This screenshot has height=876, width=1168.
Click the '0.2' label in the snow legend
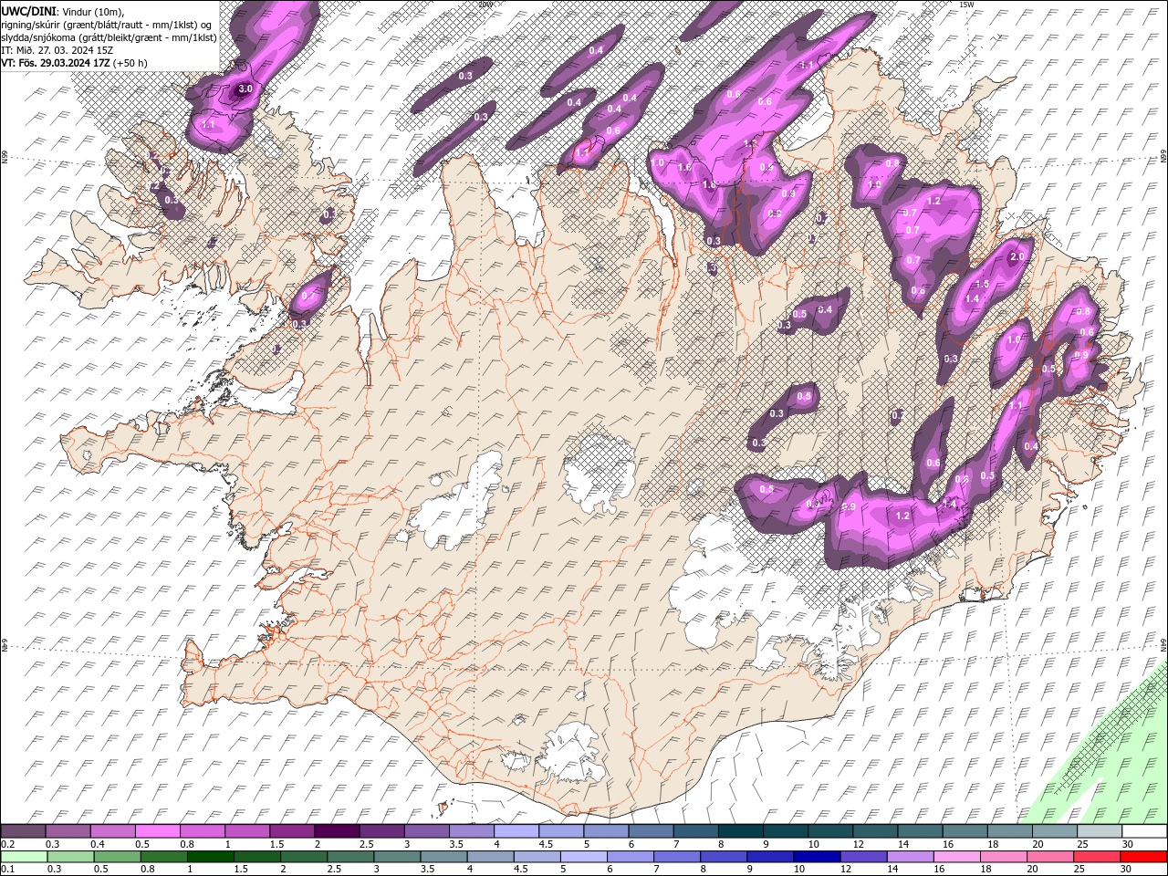click(8, 844)
